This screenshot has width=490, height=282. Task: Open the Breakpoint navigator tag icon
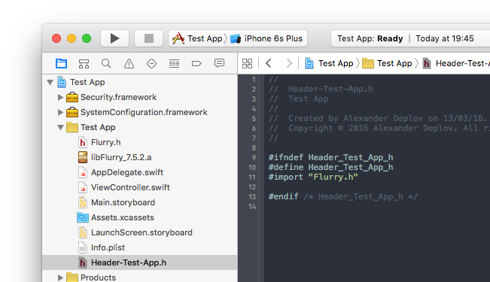tap(196, 64)
